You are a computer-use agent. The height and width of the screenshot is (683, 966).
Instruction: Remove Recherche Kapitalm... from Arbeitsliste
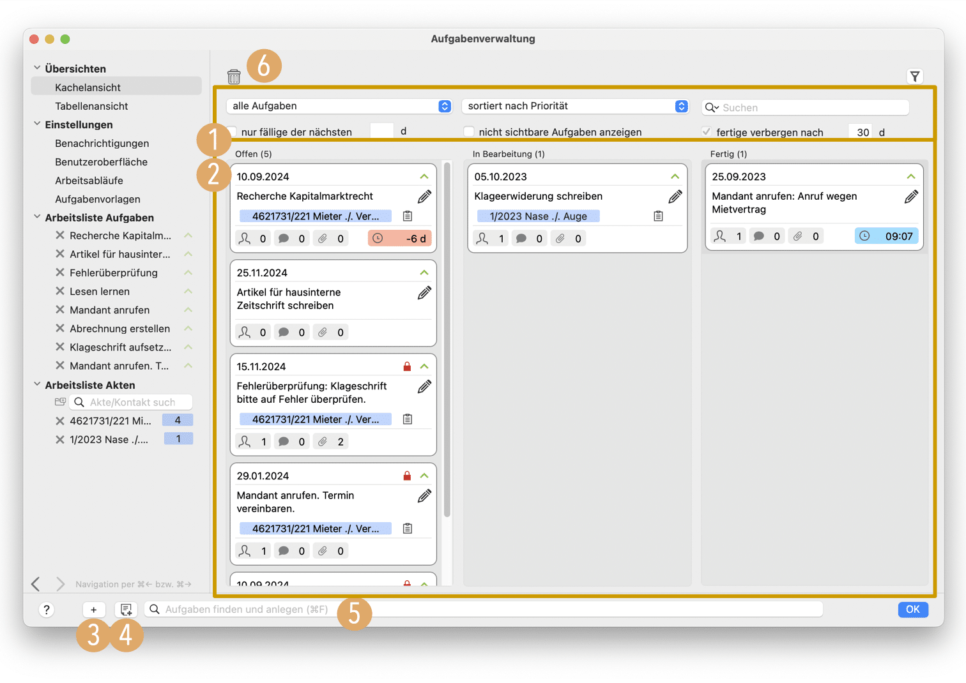click(60, 236)
